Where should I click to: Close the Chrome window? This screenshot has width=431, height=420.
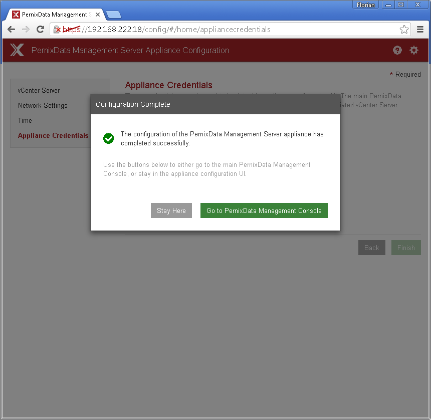[x=418, y=5]
